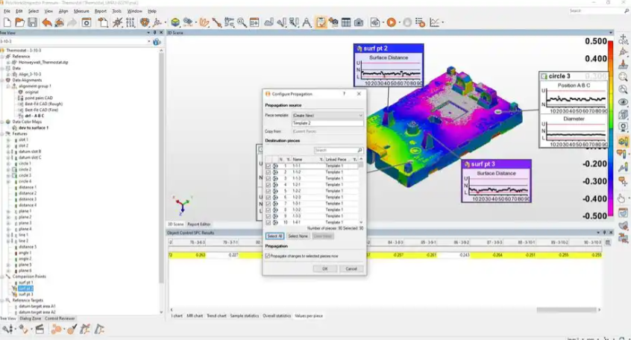Collapse the Comparison Points tree node

[3, 277]
